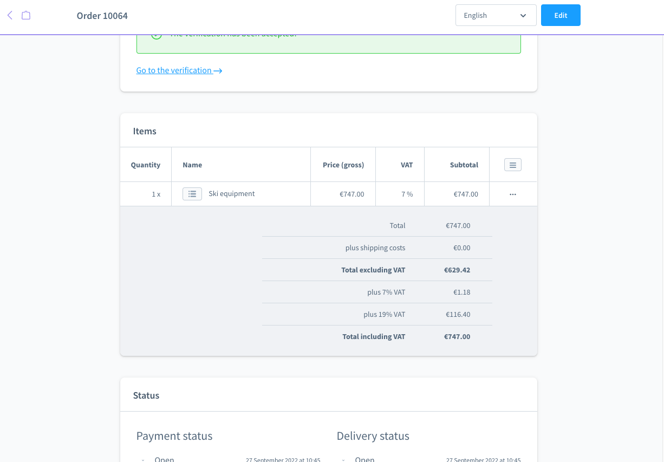664x462 pixels.
Task: Open the three-dot menu for Ski equipment
Action: pos(513,194)
